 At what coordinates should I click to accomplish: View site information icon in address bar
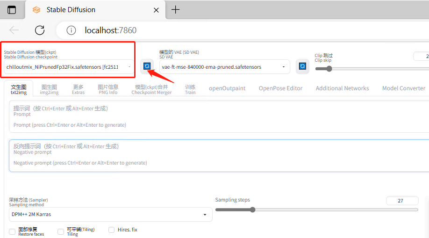(x=71, y=30)
